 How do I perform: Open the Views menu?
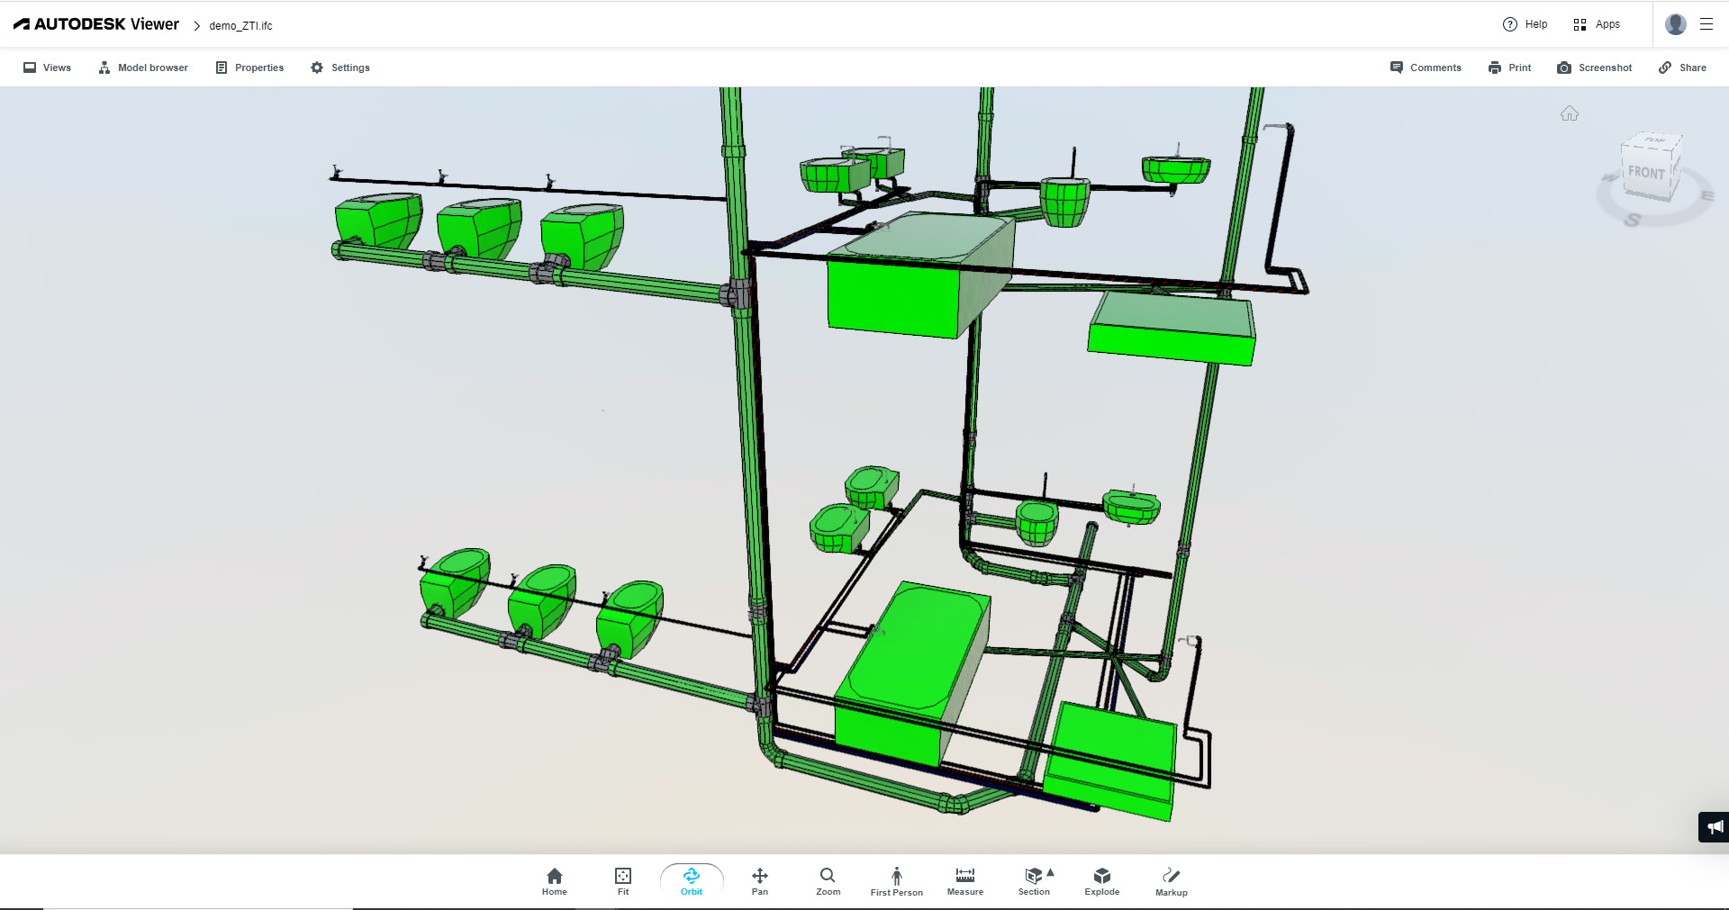pos(45,68)
